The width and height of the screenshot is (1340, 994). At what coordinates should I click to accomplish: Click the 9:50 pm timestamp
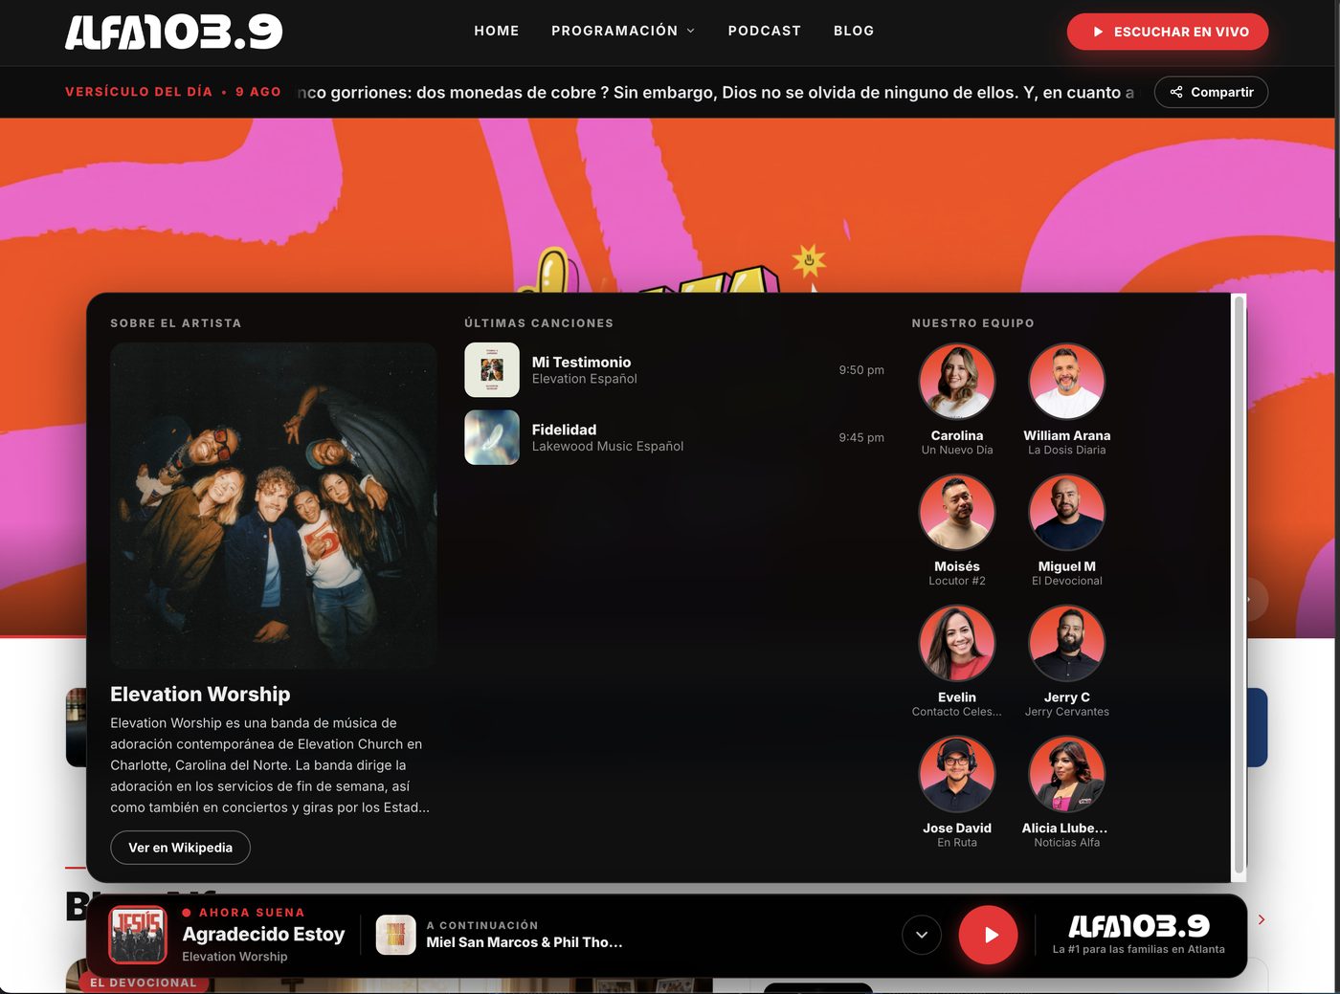coord(861,370)
